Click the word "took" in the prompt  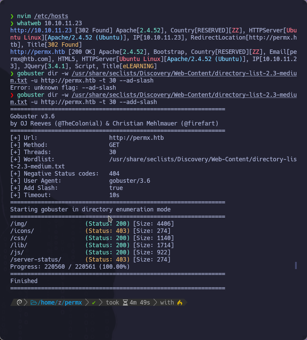point(112,302)
